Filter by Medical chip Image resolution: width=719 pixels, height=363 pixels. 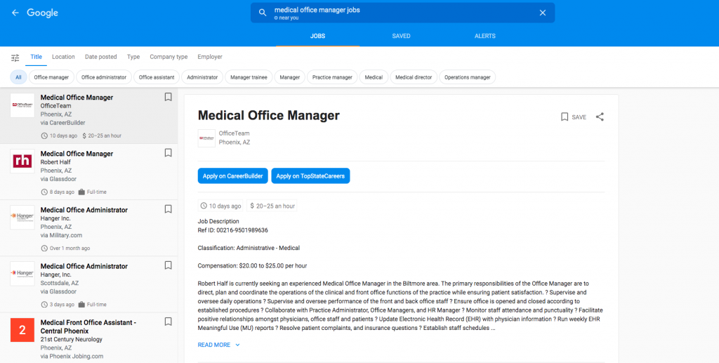374,77
